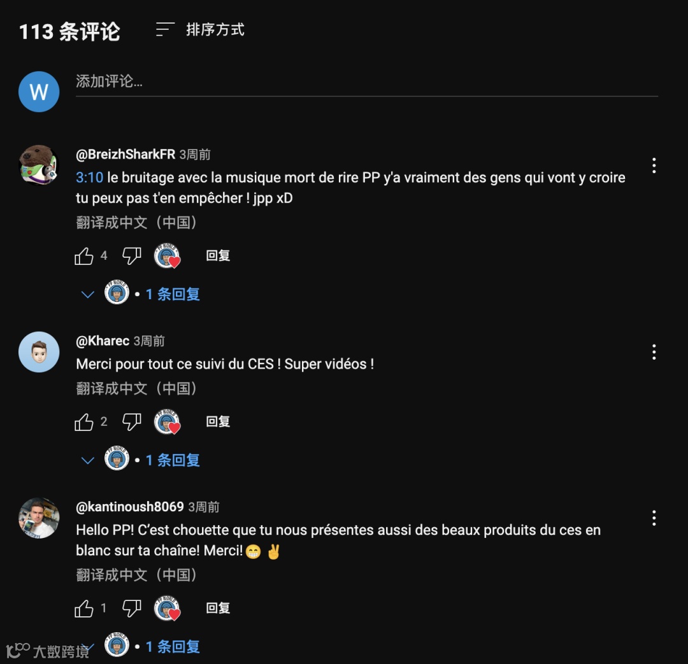The image size is (688, 664).
Task: Open the 排序方式 sort menu
Action: coord(200,30)
